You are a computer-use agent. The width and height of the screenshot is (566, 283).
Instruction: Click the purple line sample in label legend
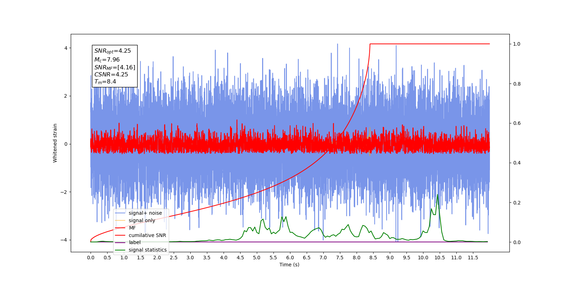(x=120, y=242)
